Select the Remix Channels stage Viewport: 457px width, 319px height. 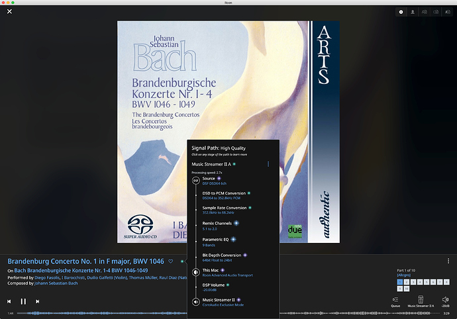tap(217, 223)
